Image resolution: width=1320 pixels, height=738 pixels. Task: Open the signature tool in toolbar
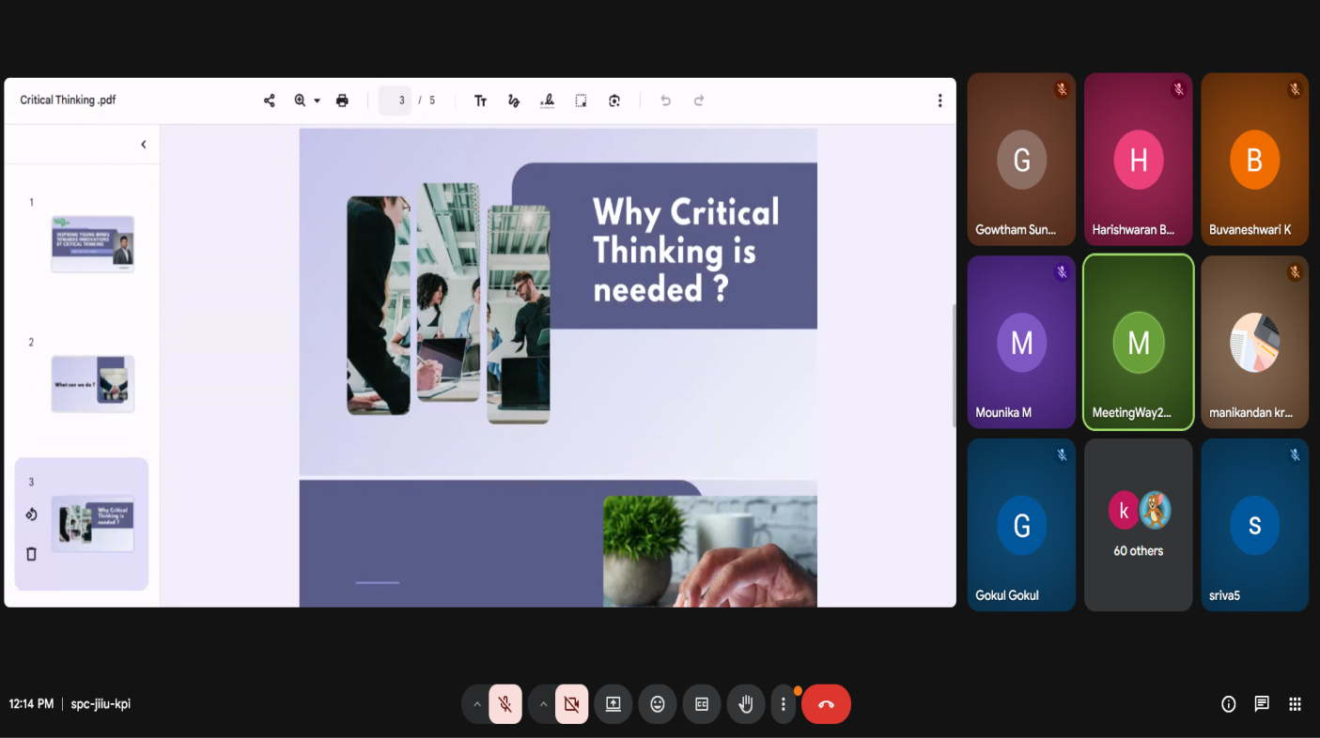(547, 100)
